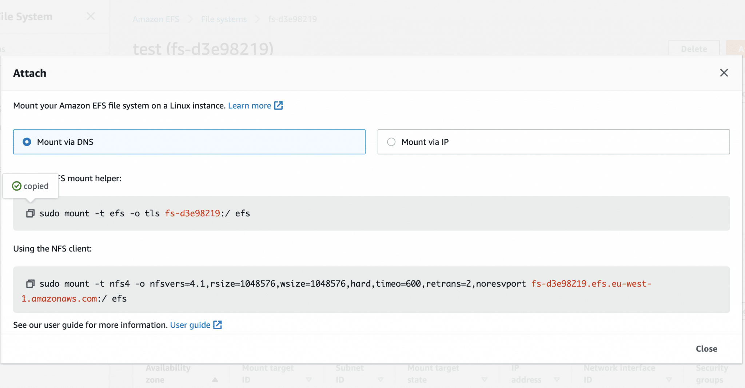Image resolution: width=745 pixels, height=388 pixels.
Task: Click external link icon beside Learn more
Action: tap(278, 106)
